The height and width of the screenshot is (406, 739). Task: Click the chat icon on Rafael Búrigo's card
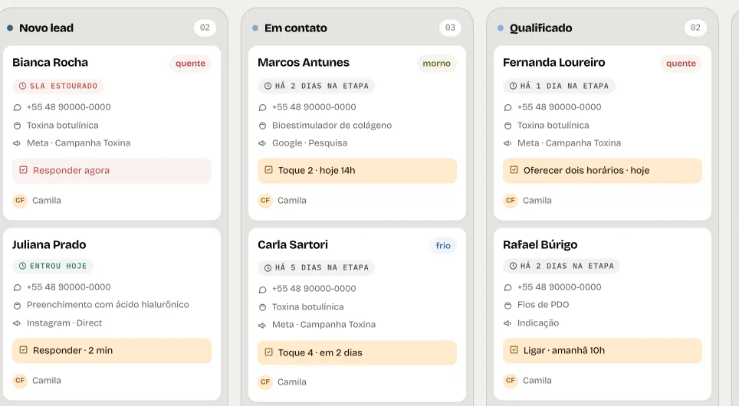507,287
